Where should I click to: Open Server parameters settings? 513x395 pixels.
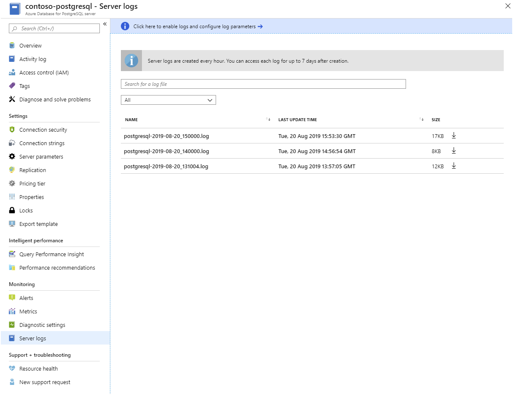click(x=41, y=156)
